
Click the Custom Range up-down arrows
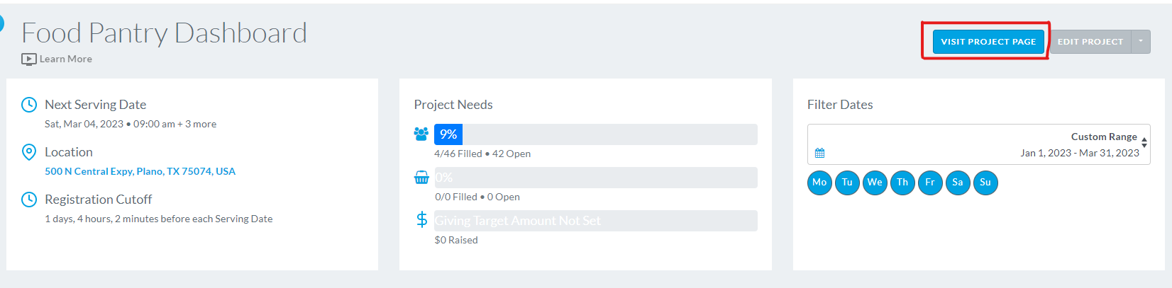pyautogui.click(x=1144, y=142)
